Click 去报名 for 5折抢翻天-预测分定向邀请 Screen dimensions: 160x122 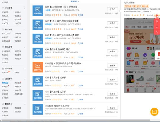click(112, 23)
